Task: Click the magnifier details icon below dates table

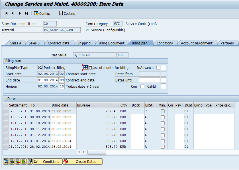Action: (x=6, y=161)
